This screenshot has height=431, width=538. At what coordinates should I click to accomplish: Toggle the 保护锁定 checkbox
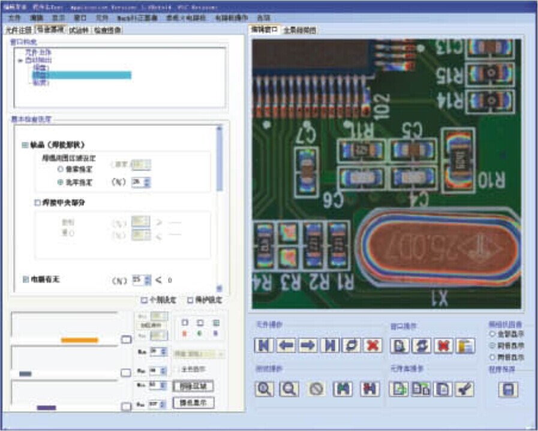pos(191,300)
